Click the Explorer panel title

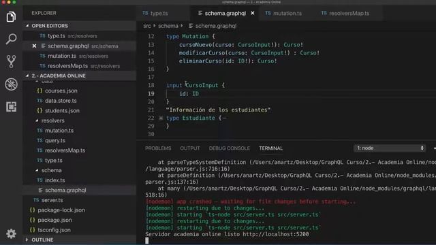44,13
